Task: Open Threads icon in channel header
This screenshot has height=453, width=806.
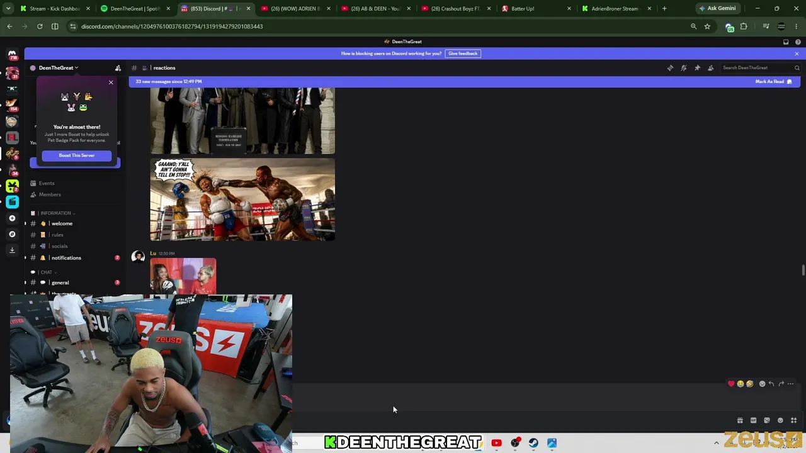Action: tap(670, 68)
